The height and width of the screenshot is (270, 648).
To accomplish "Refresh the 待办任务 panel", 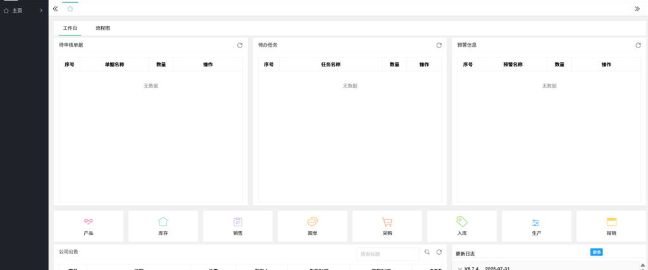I will pyautogui.click(x=439, y=46).
